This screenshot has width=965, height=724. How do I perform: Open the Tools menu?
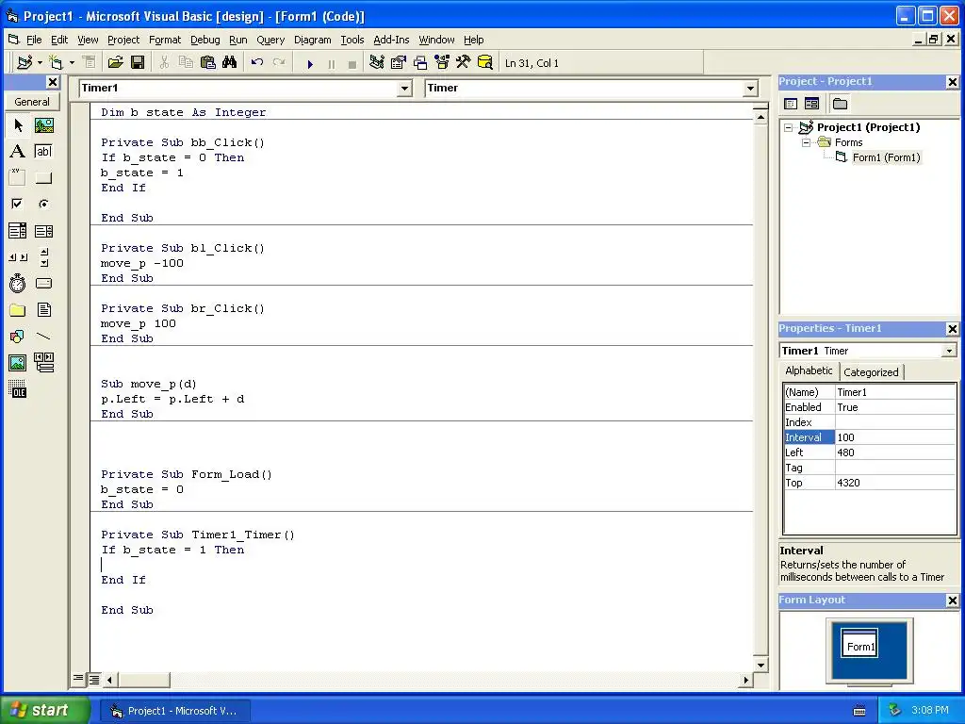[352, 40]
